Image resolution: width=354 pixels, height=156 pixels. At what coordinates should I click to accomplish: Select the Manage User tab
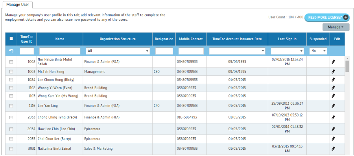point(17,4)
